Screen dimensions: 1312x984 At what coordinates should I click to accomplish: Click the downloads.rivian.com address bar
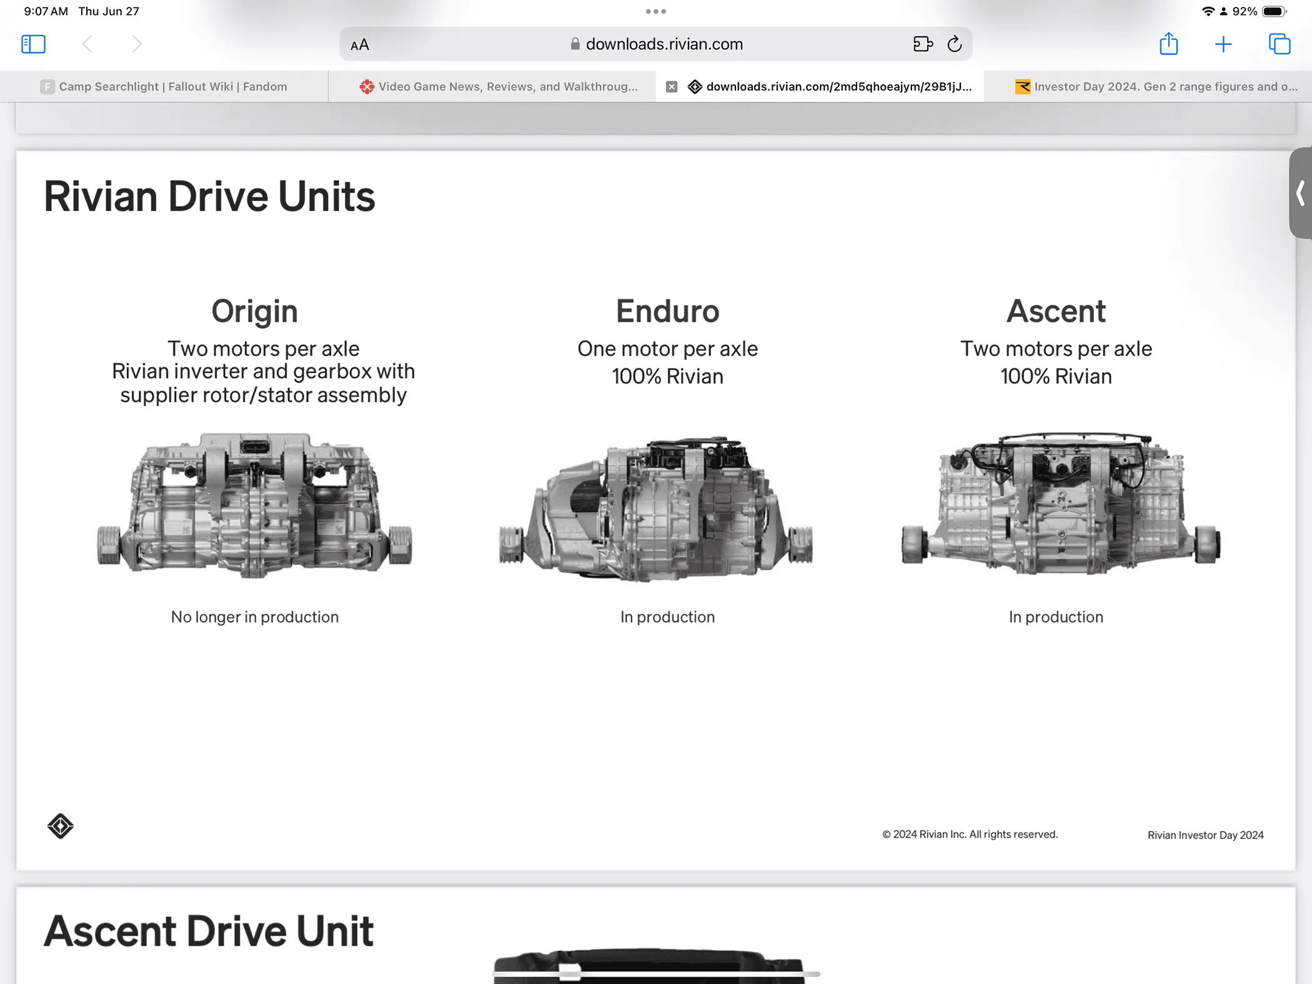pos(656,44)
